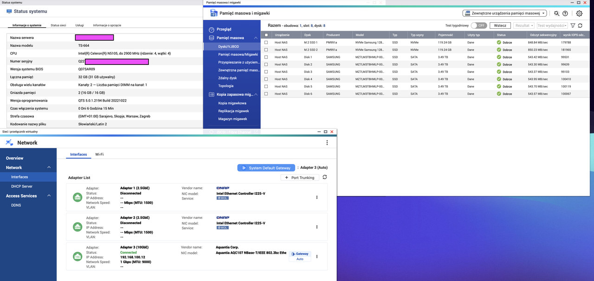Image resolution: width=594 pixels, height=281 pixels.
Task: Click the magic wand tools icon
Action: pos(556,13)
